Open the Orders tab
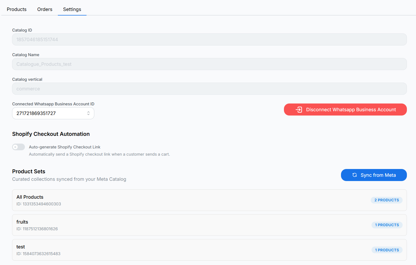Screen dimensions: 416x265 pos(45,9)
